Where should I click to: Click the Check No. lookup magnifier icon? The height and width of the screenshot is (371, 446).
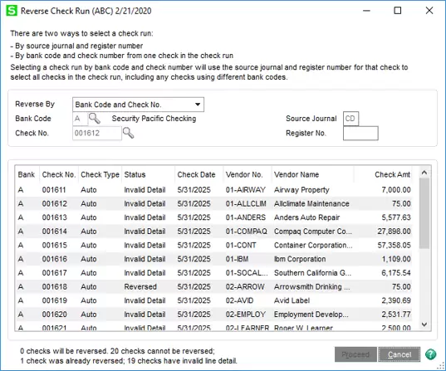(128, 133)
